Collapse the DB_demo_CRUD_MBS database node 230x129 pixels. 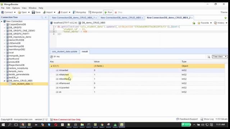[4, 81]
